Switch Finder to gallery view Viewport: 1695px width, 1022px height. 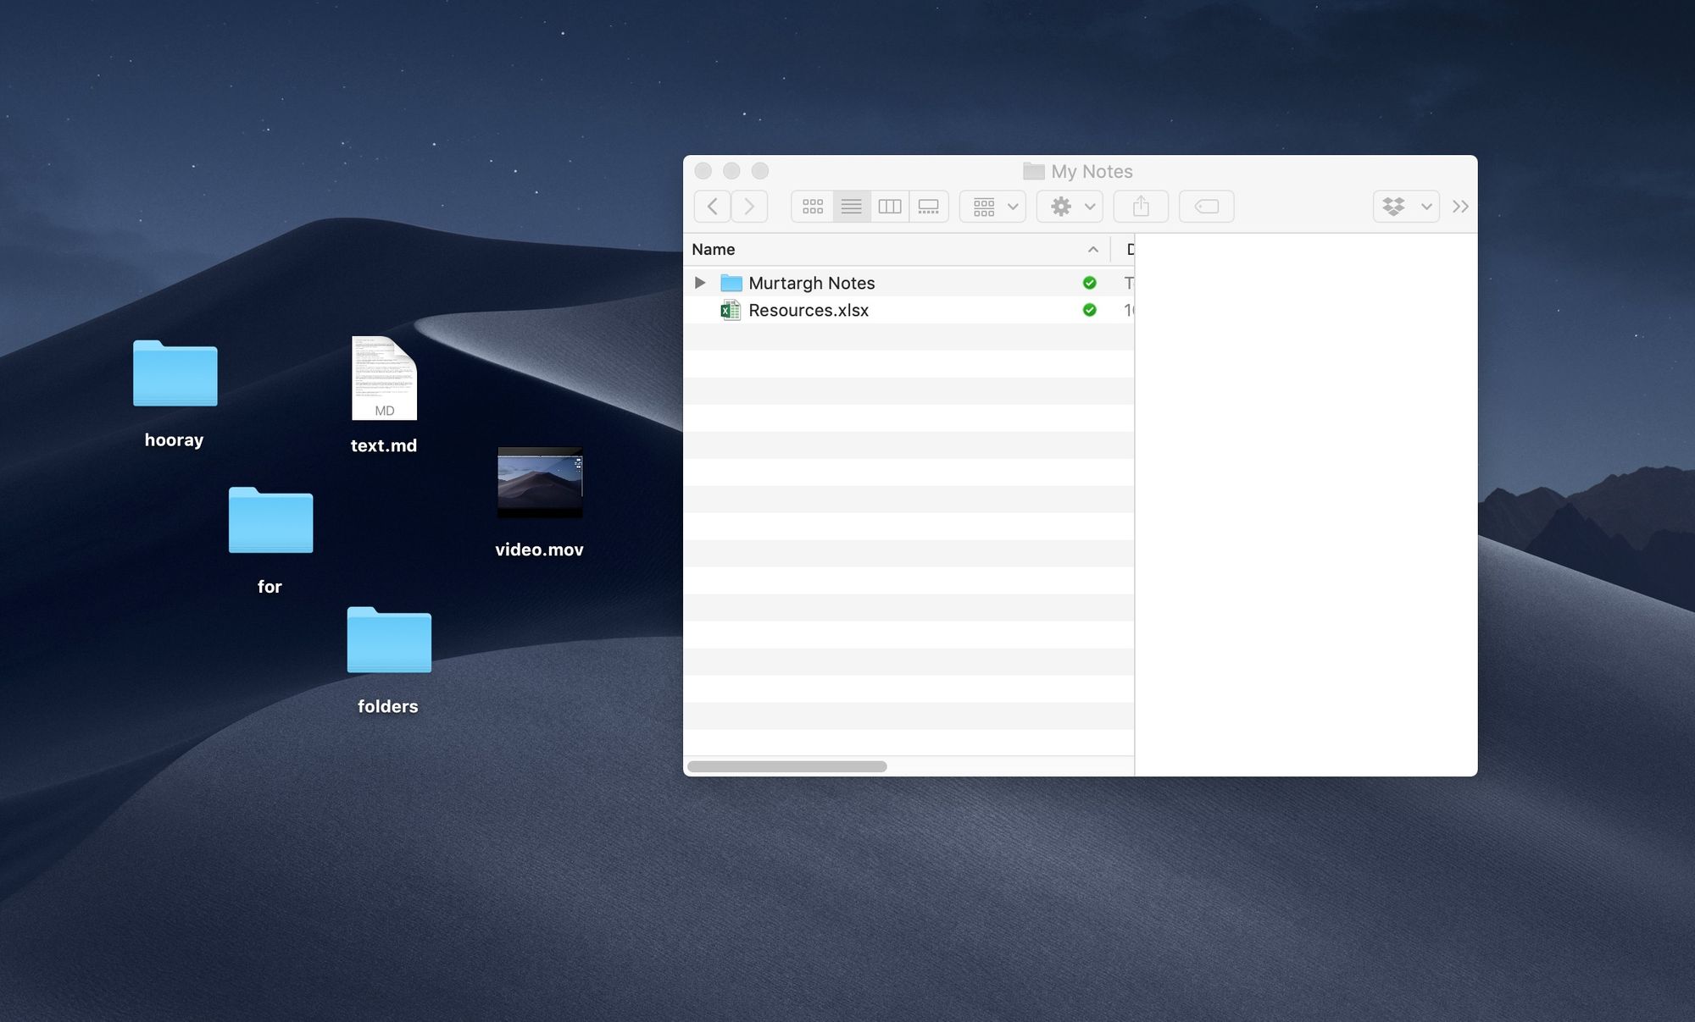(927, 206)
